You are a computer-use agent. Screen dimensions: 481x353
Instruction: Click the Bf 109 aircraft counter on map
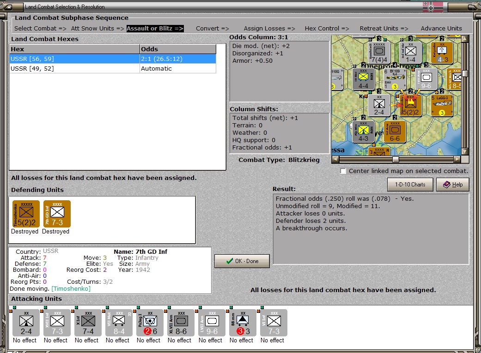pyautogui.click(x=395, y=79)
